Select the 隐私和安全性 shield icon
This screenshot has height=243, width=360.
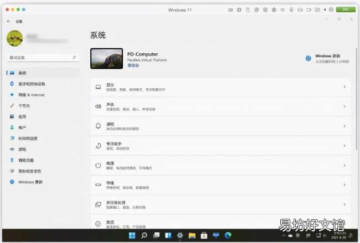click(12, 171)
